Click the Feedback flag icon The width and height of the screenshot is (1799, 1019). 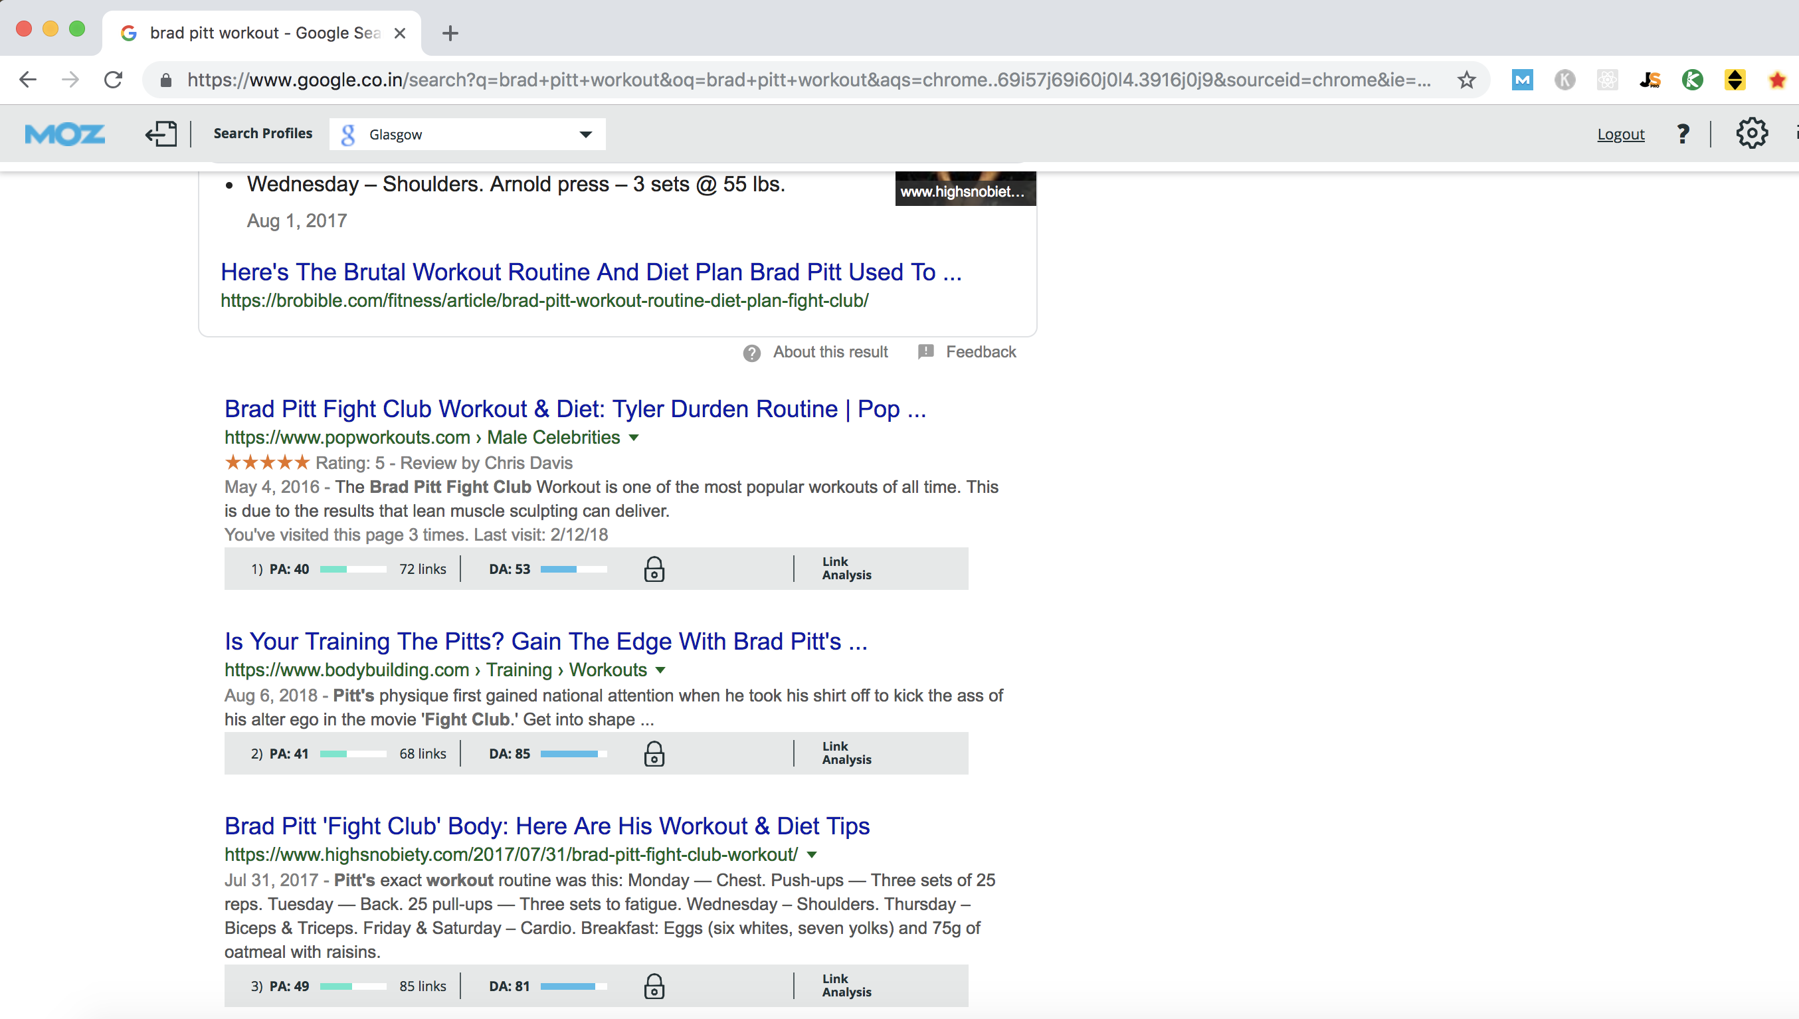tap(925, 352)
